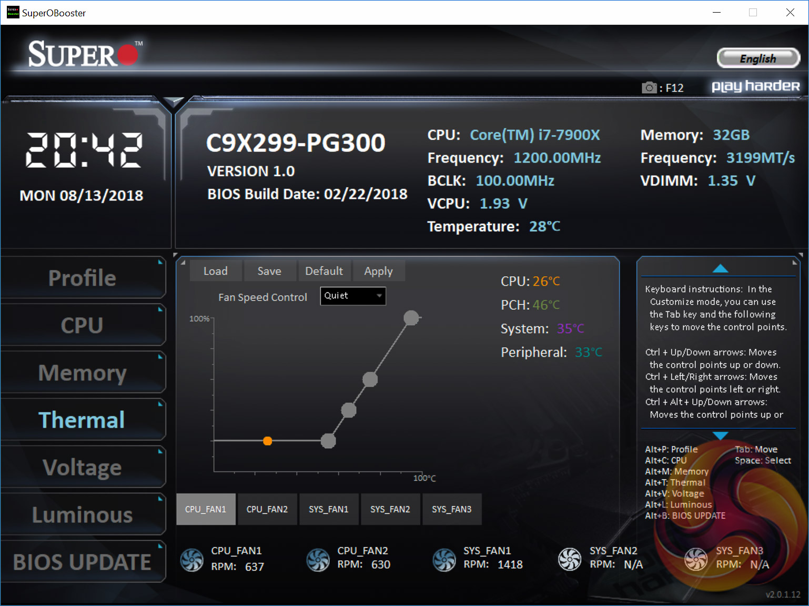Click the SYS_FAN2 fan status icon
The image size is (809, 606).
click(570, 559)
